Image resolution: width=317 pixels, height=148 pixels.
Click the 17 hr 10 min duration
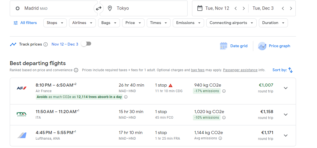click(131, 133)
